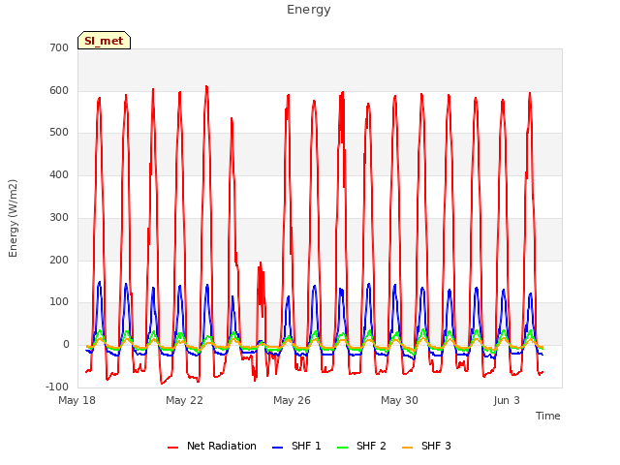Click the 100 y-axis tick label

click(x=59, y=302)
